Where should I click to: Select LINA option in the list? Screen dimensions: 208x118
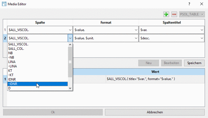(x=37, y=61)
